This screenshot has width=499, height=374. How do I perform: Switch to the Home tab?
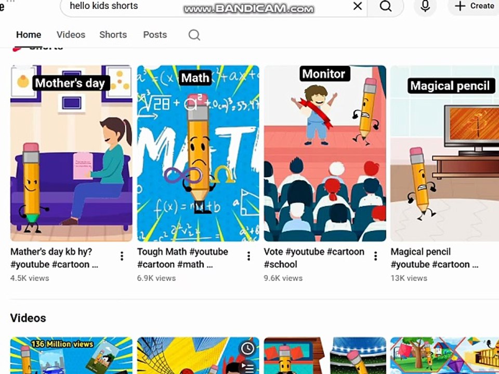[29, 35]
